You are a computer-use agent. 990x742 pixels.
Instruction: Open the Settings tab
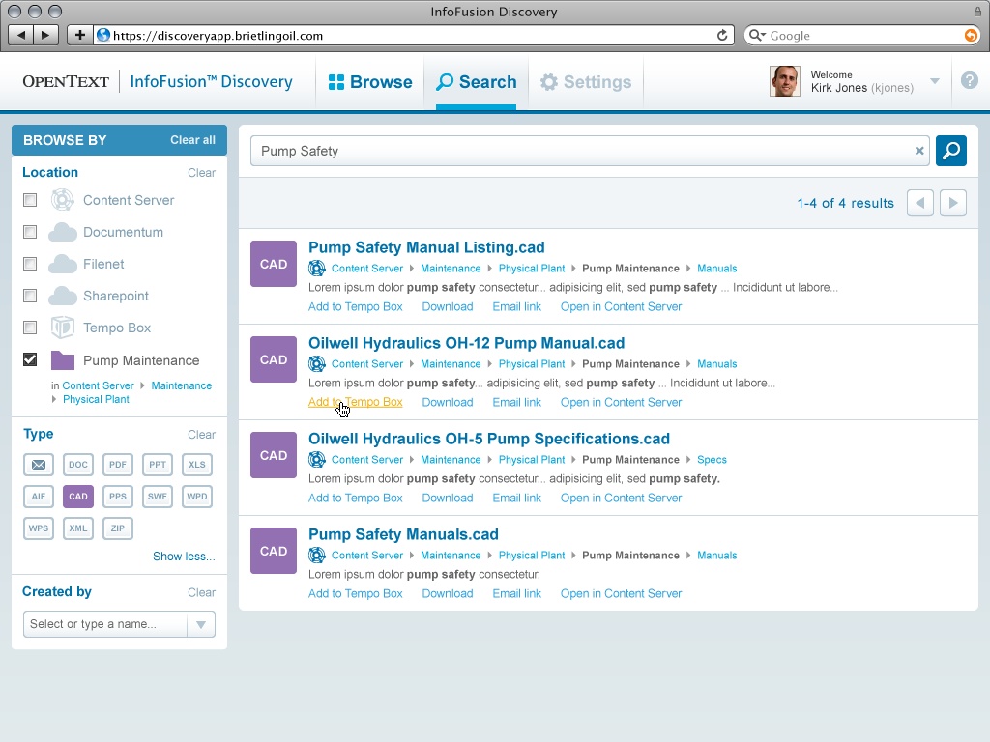586,82
